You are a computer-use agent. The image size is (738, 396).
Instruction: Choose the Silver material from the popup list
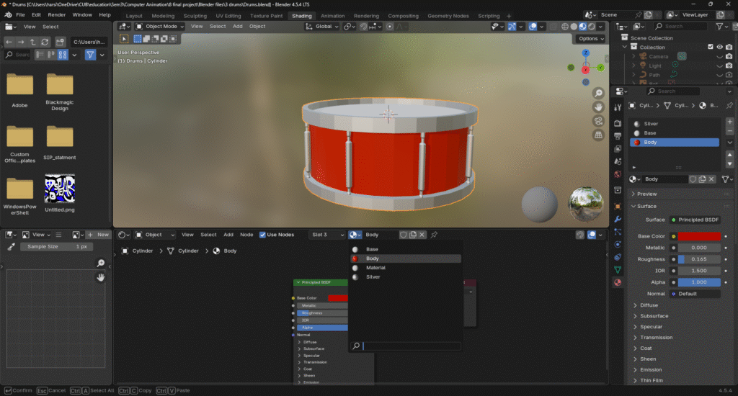(x=373, y=277)
